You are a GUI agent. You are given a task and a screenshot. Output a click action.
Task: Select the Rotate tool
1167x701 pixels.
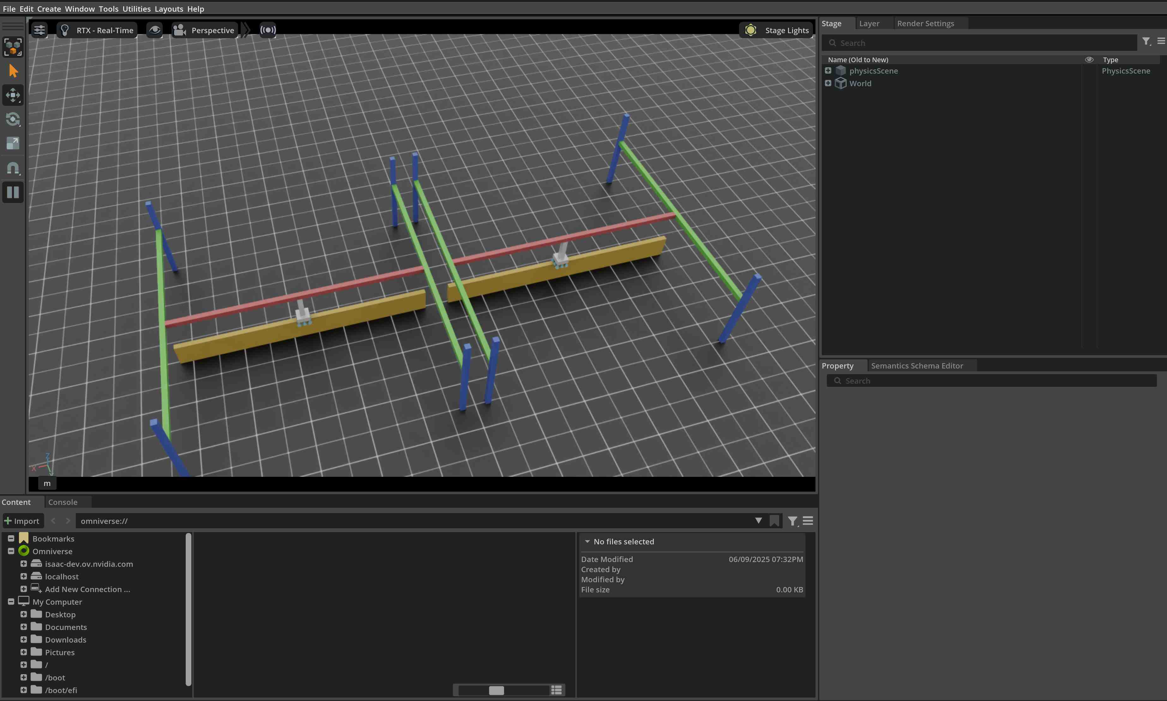(13, 119)
